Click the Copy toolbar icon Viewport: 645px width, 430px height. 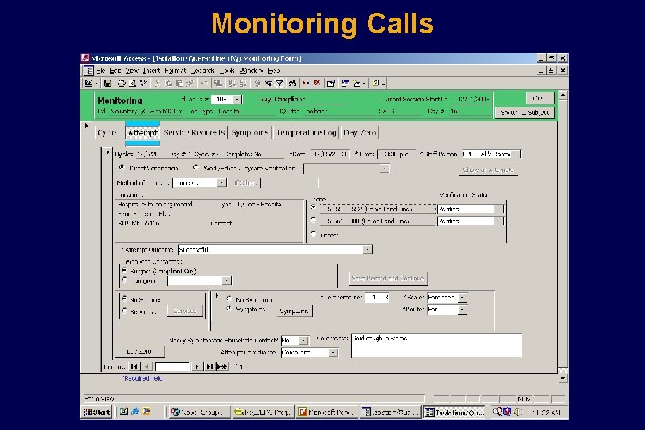168,84
